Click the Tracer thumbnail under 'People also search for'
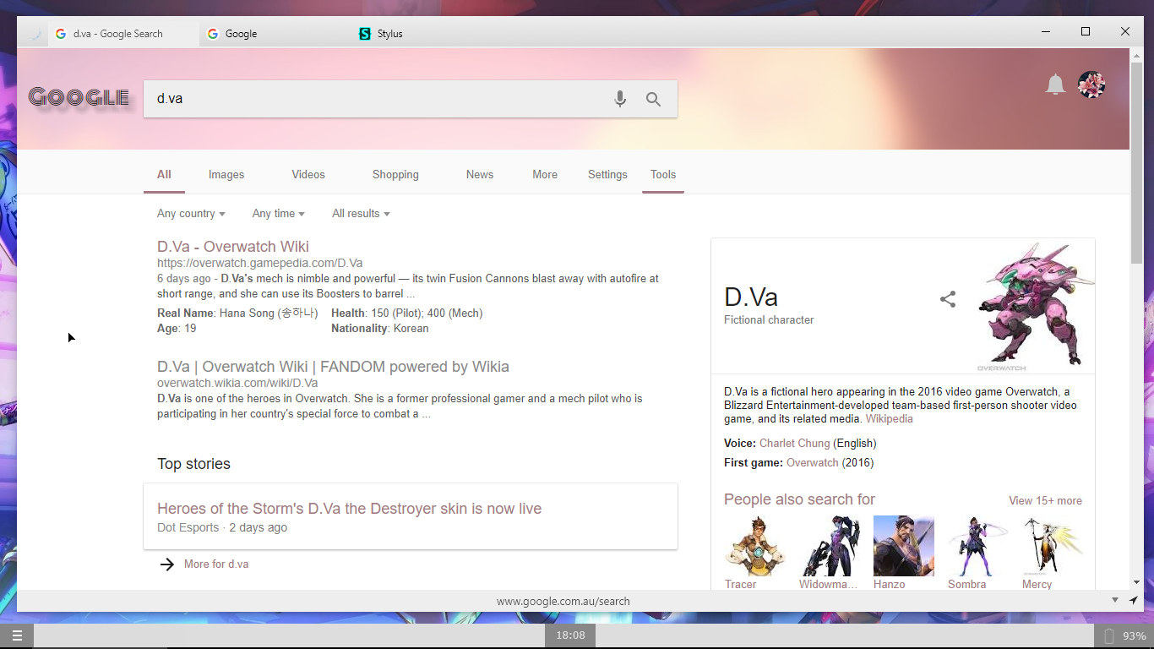 [x=754, y=545]
